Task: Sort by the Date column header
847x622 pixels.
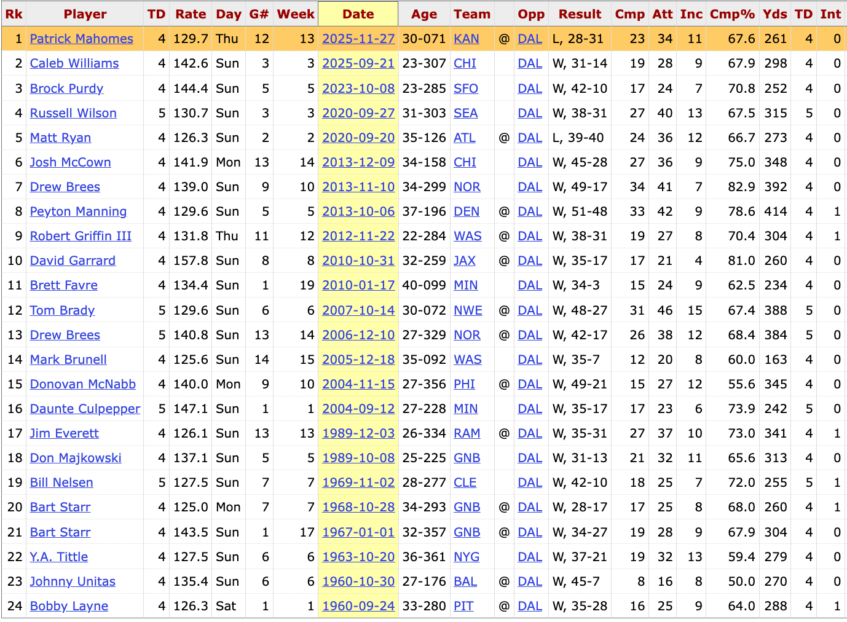Action: (x=358, y=14)
